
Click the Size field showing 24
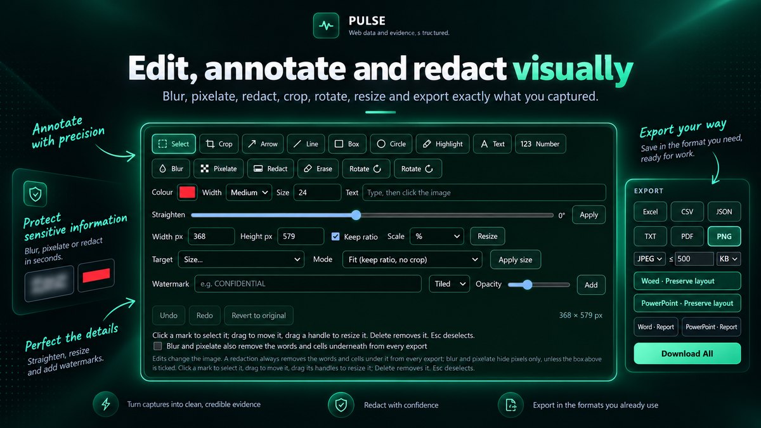pyautogui.click(x=319, y=192)
